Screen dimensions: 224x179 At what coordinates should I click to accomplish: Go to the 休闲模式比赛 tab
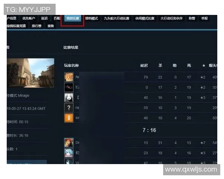point(145,18)
